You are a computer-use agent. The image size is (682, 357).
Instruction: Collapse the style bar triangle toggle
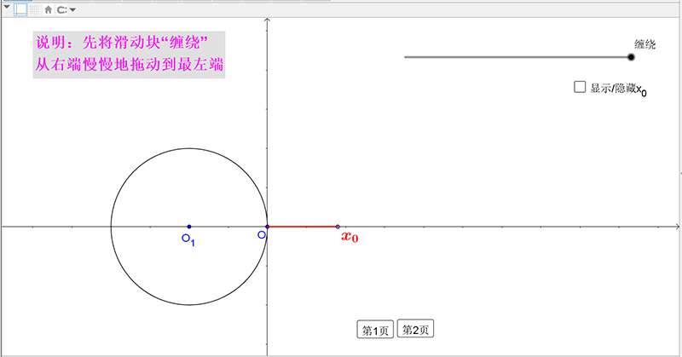[7, 7]
